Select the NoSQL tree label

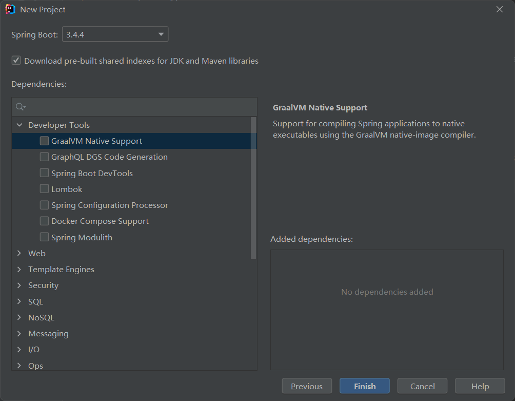tap(41, 317)
